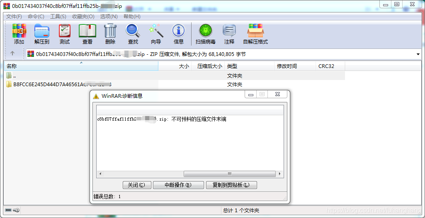Open the 解压到 (Extract to) tool
This screenshot has height=218, width=425.
click(41, 34)
